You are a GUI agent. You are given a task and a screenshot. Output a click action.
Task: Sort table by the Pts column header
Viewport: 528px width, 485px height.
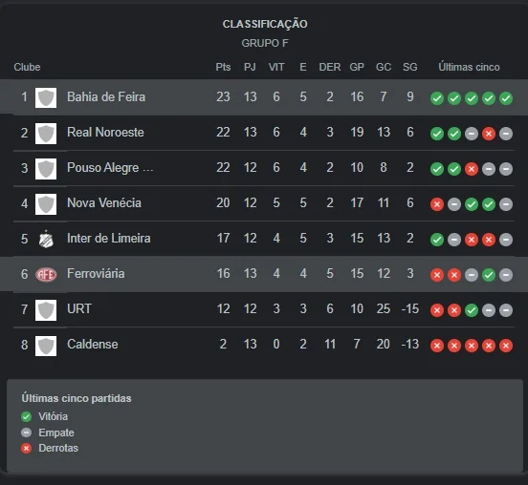[223, 67]
